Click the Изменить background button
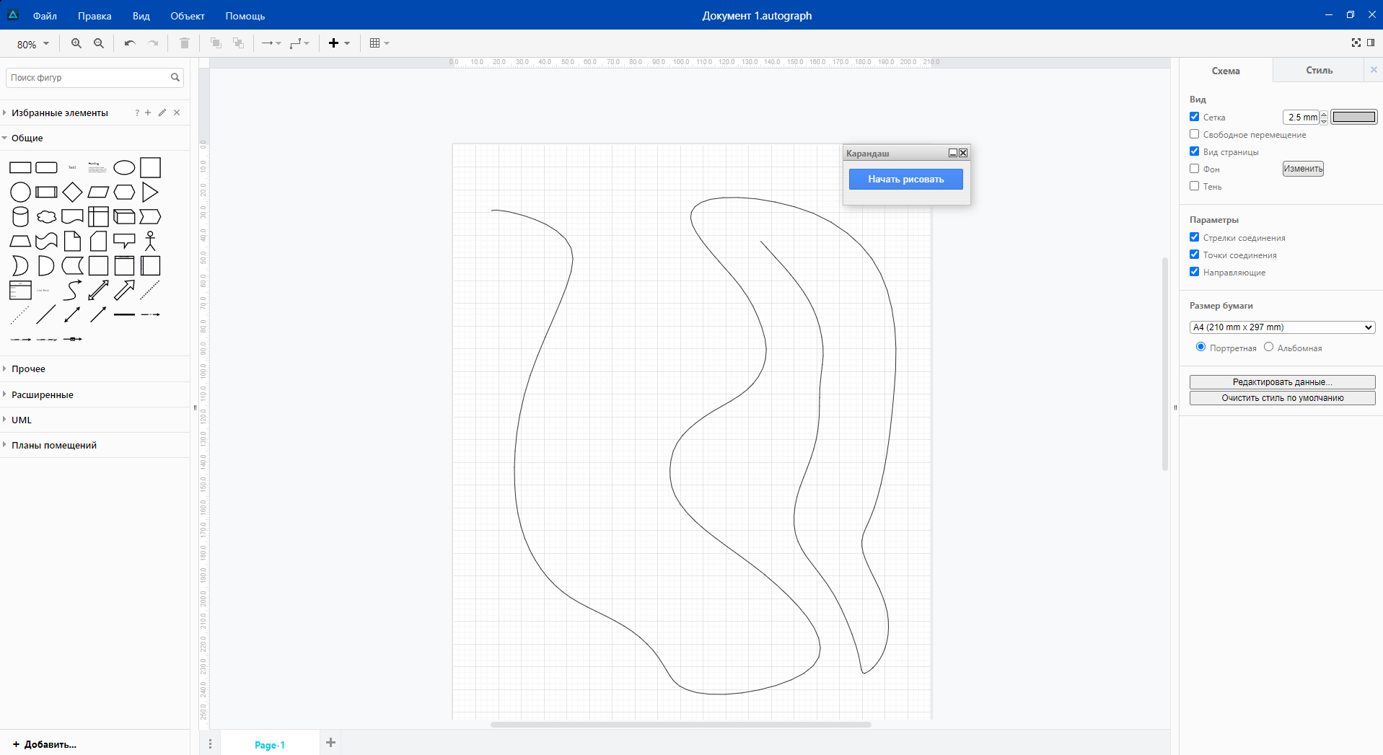 pos(1303,169)
